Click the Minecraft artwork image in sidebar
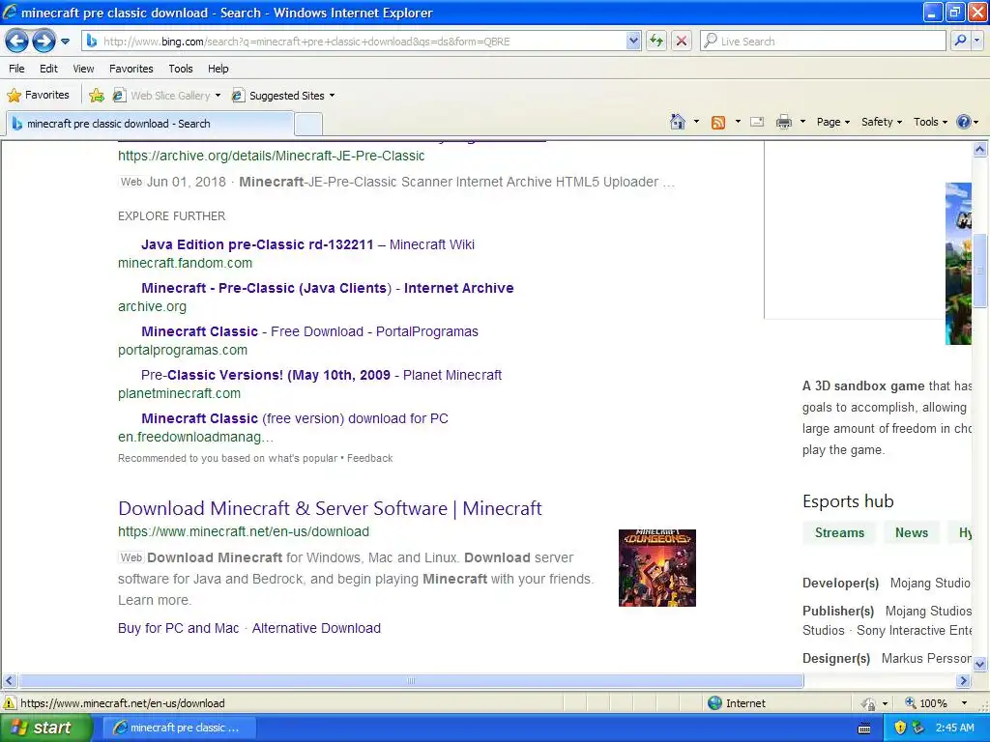Viewport: 990px width, 742px height. (958, 263)
